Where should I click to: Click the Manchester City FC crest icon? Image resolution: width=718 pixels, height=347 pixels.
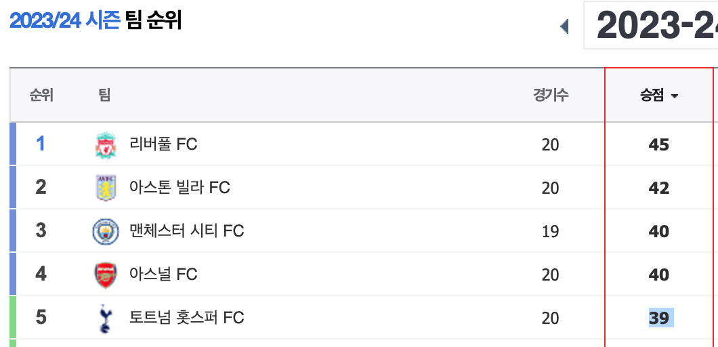click(105, 231)
